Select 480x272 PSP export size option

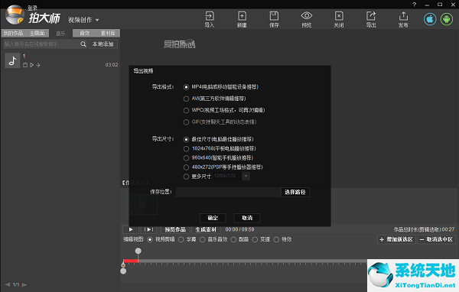[x=186, y=167]
